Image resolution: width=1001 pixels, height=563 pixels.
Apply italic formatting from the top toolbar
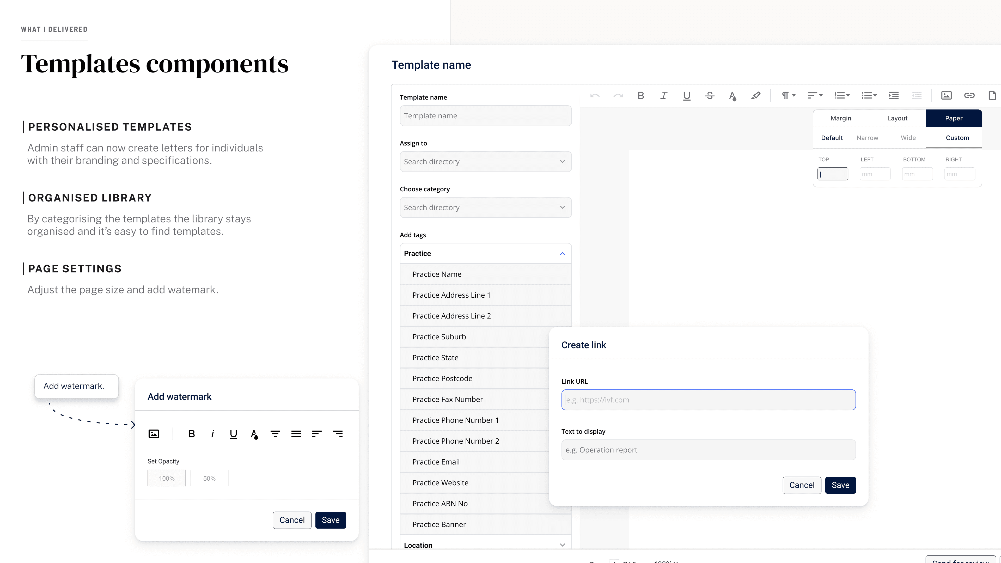point(664,95)
